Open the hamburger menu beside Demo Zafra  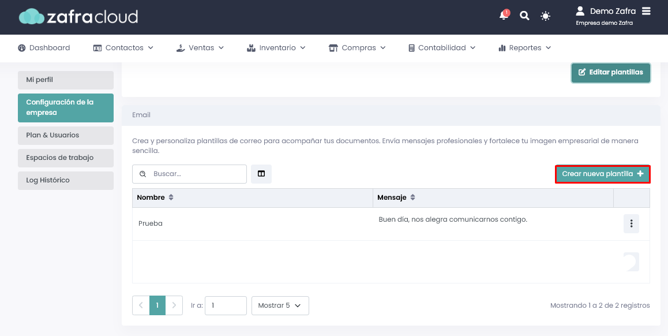tap(646, 11)
